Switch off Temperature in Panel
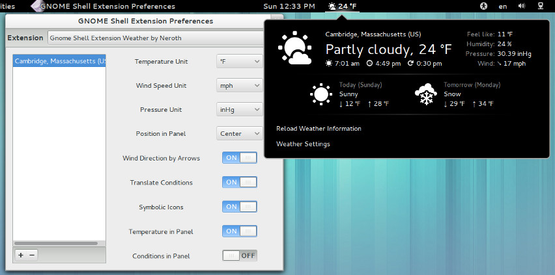Screen dimensions: 555x275 click(240, 231)
